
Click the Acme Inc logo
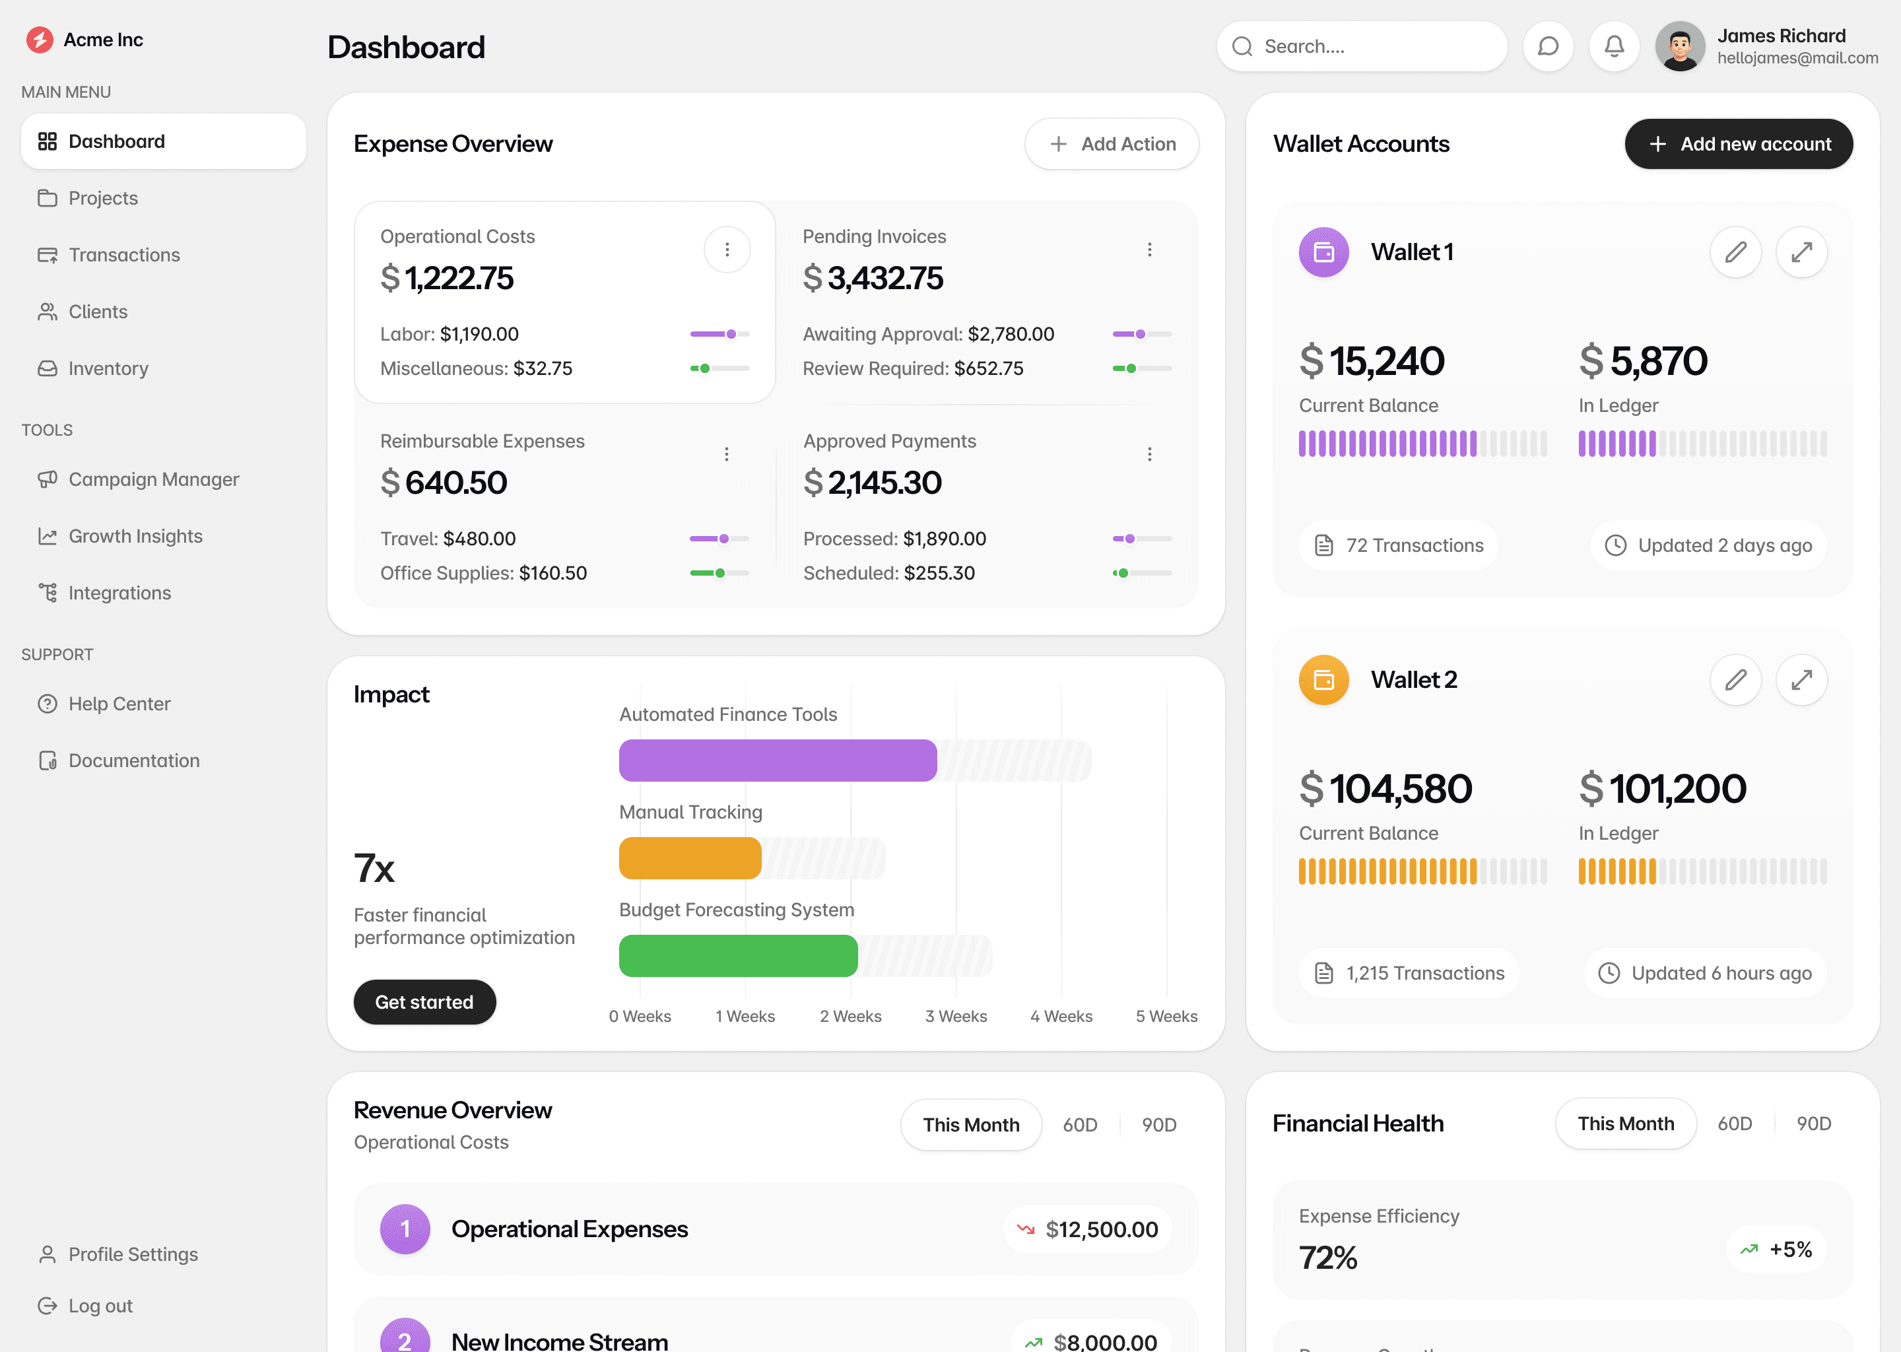click(x=39, y=40)
